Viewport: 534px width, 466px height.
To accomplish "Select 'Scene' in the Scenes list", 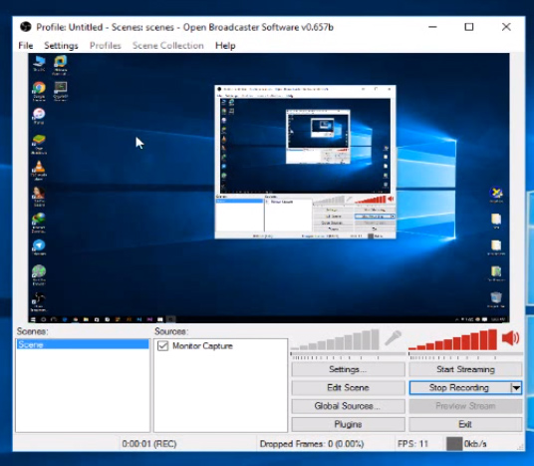I will click(x=83, y=344).
